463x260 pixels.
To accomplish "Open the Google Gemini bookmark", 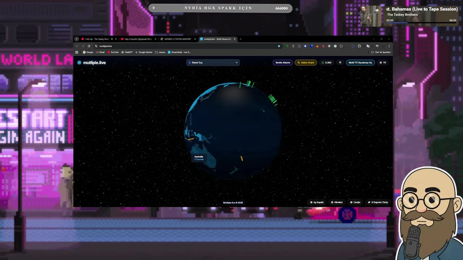I will [x=144, y=52].
